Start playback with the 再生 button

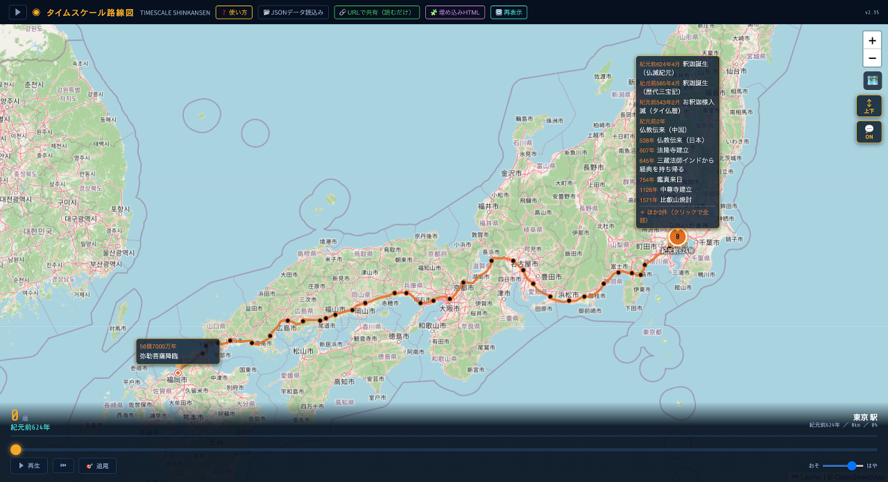pos(29,465)
